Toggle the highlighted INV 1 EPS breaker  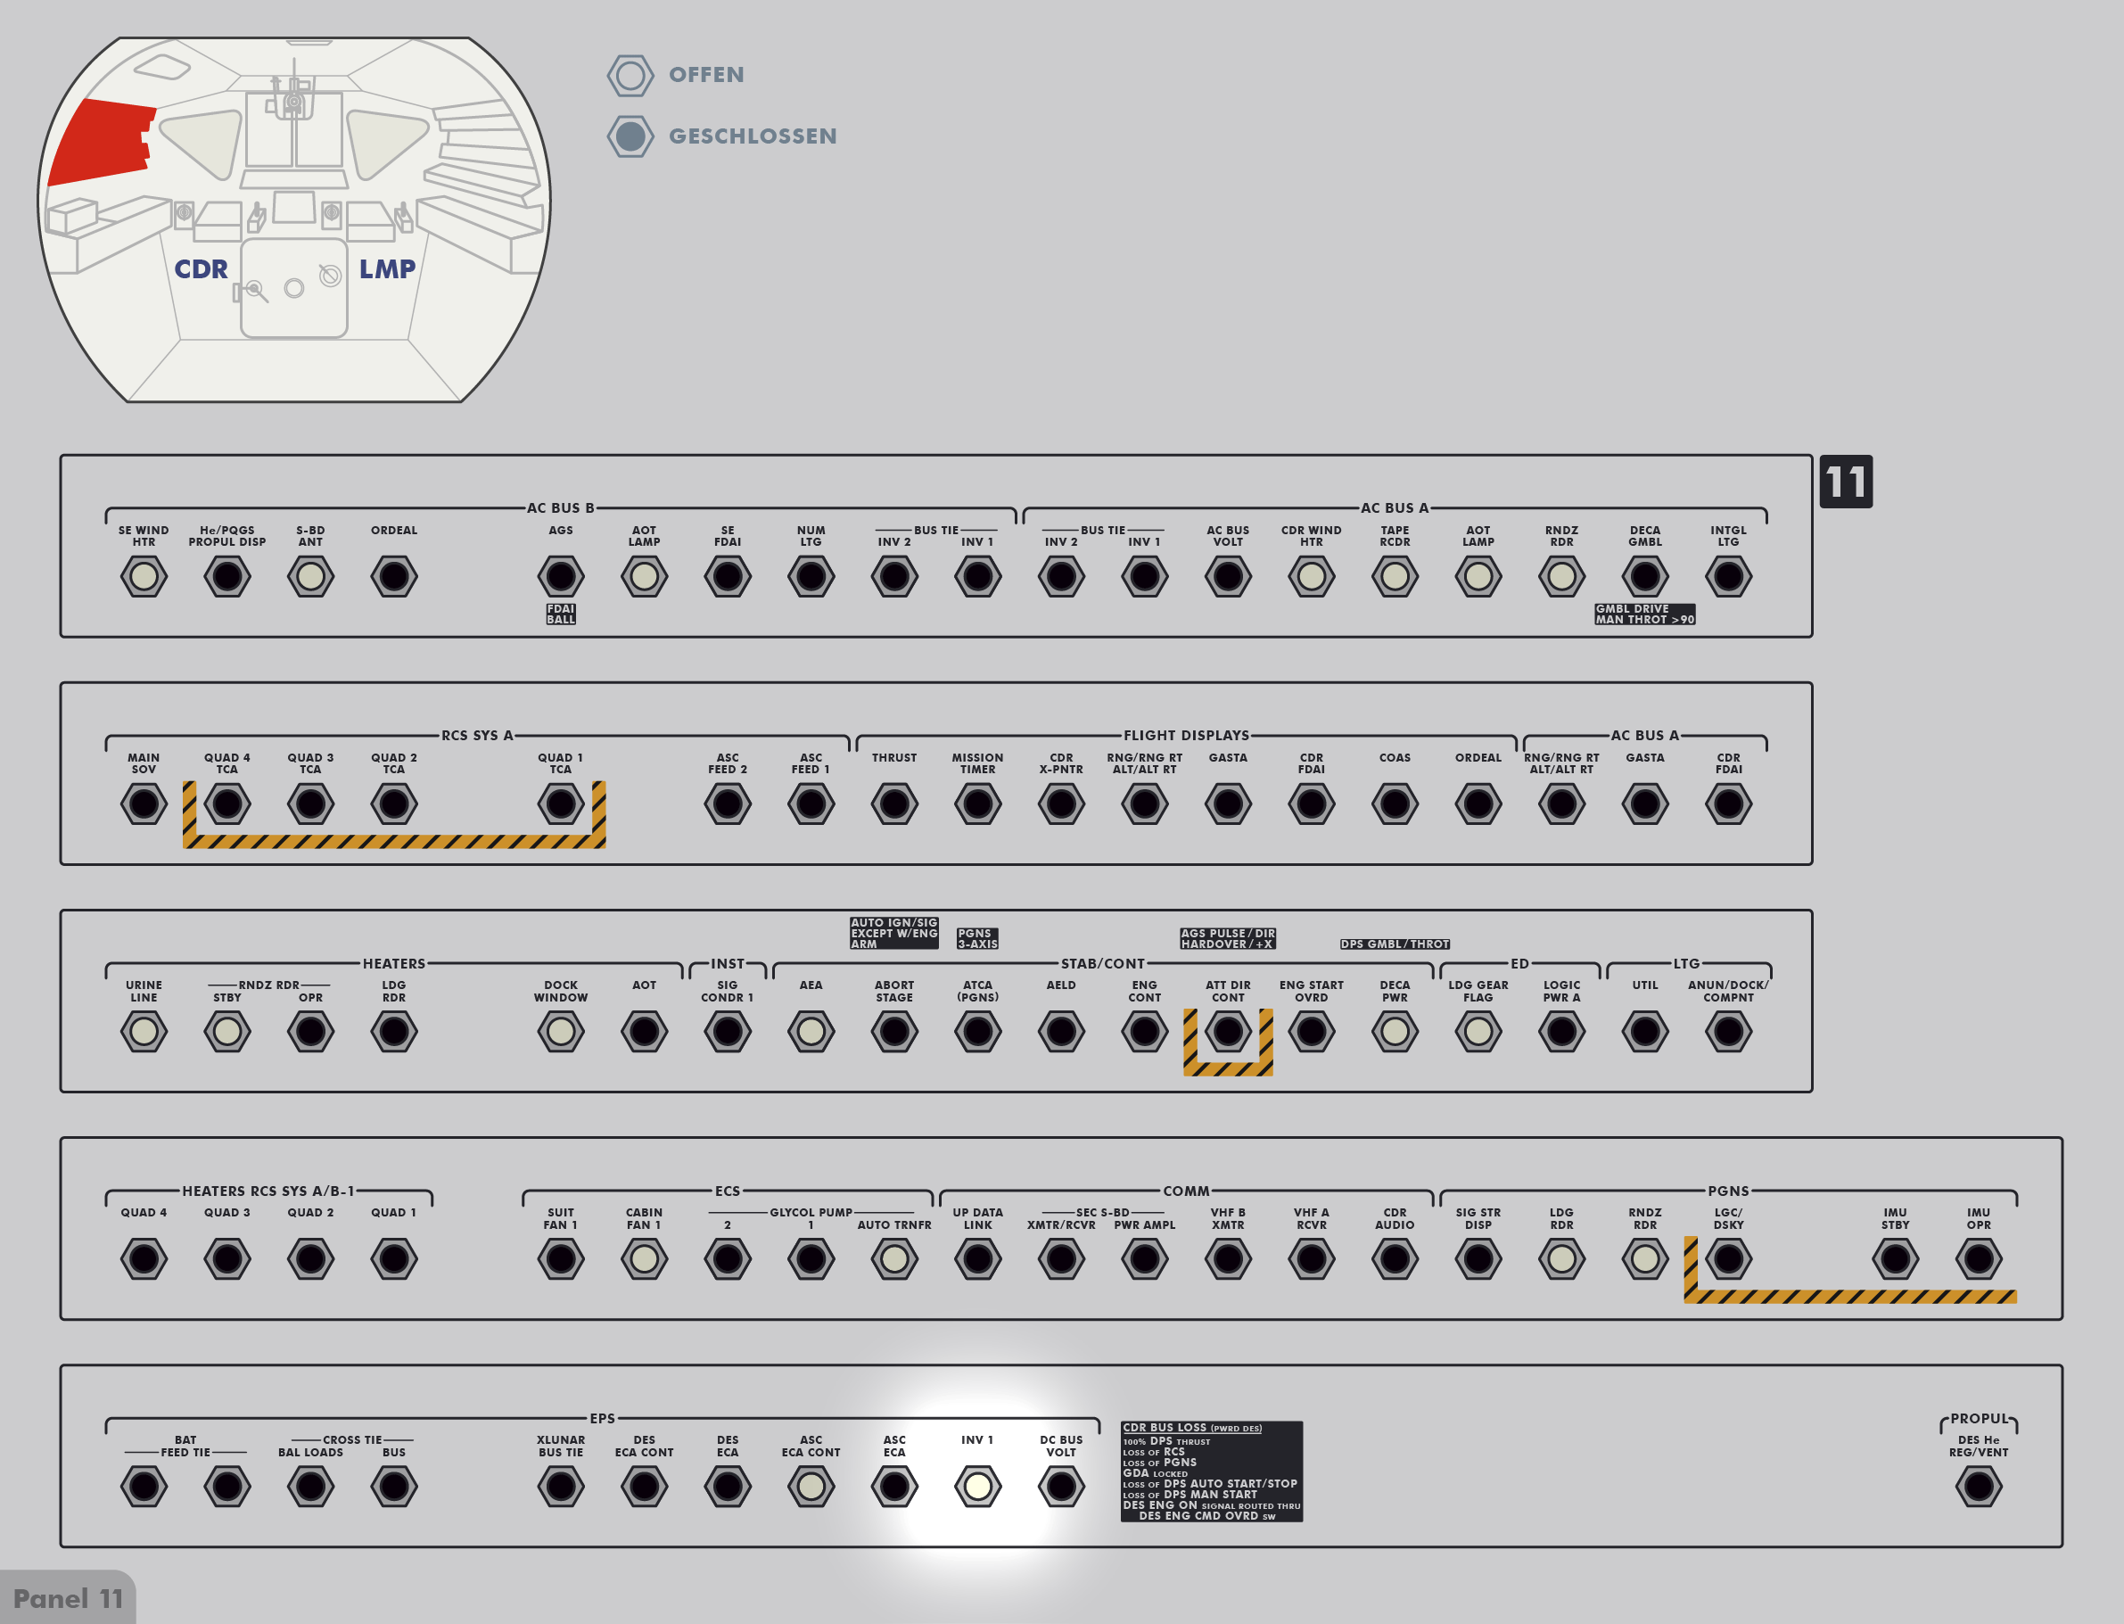click(977, 1487)
